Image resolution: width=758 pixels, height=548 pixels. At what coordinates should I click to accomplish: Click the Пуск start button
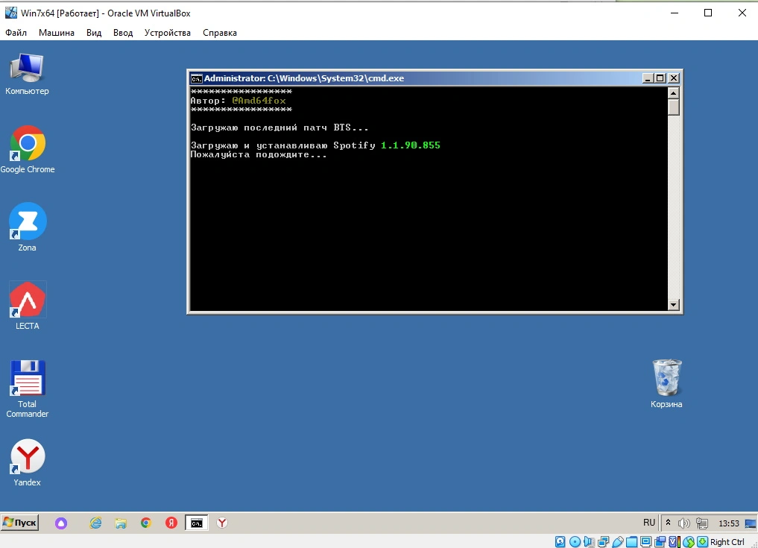[x=20, y=523]
